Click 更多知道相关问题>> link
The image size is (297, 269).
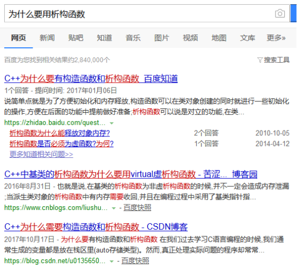41,154
